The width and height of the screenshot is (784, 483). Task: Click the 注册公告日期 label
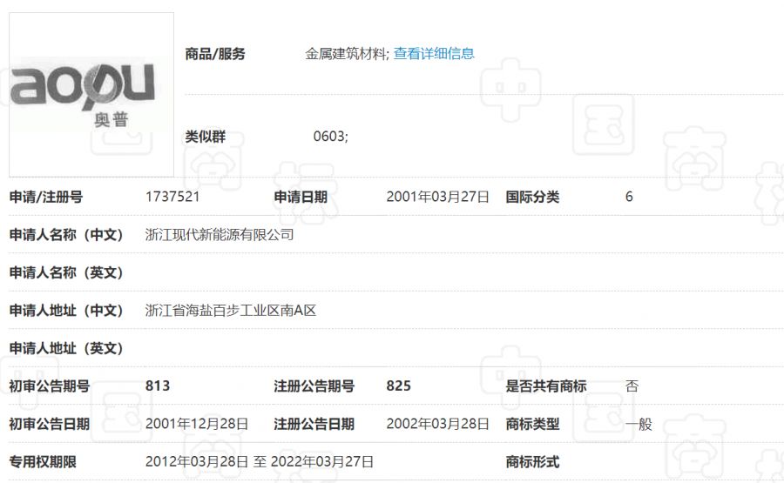click(314, 424)
